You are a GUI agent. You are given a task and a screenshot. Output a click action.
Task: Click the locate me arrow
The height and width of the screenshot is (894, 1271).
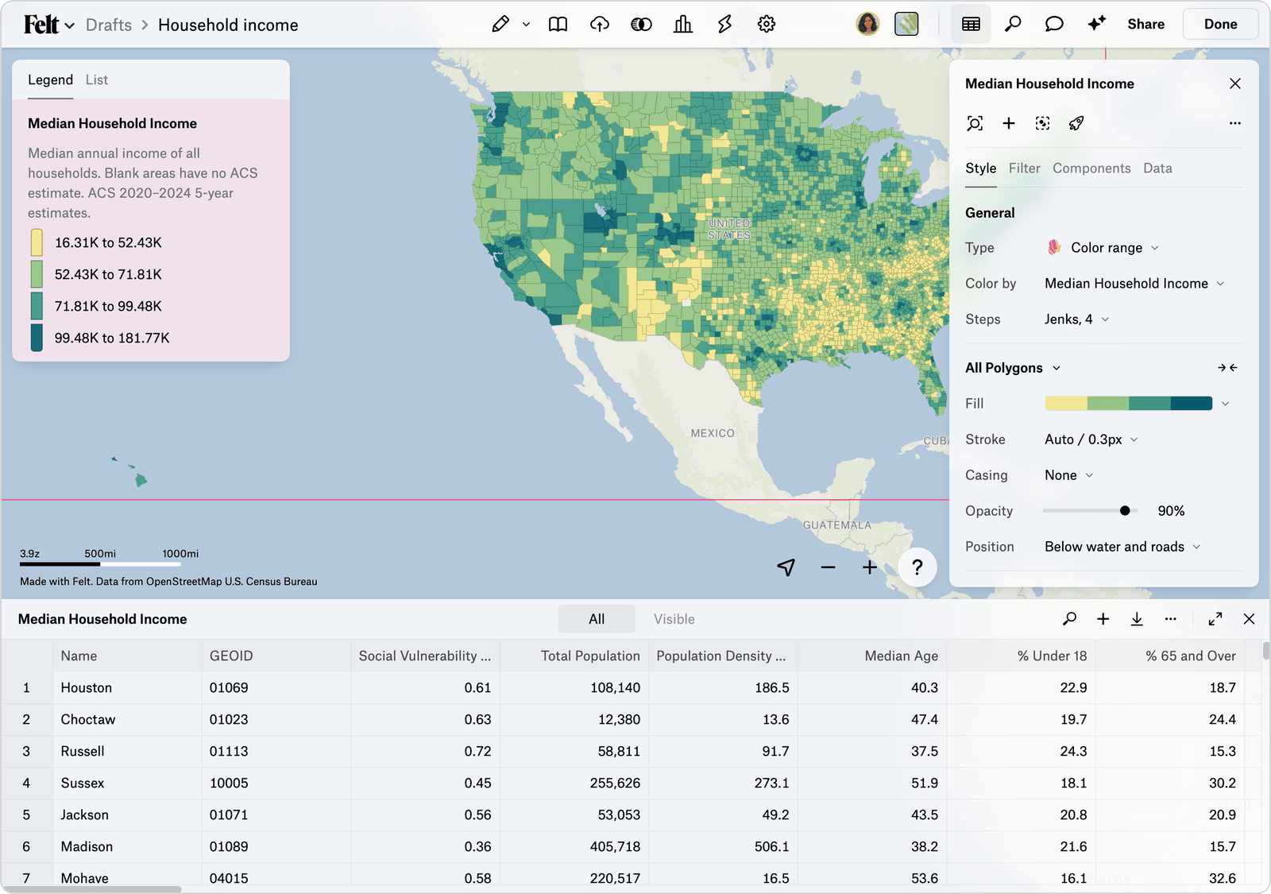pos(786,567)
